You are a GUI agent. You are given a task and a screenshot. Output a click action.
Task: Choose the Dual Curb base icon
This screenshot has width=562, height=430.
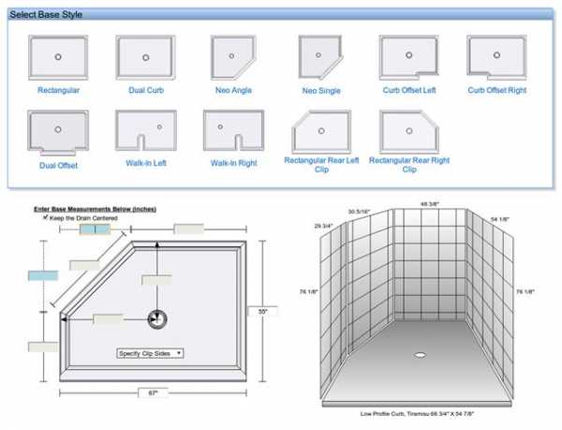pos(145,57)
